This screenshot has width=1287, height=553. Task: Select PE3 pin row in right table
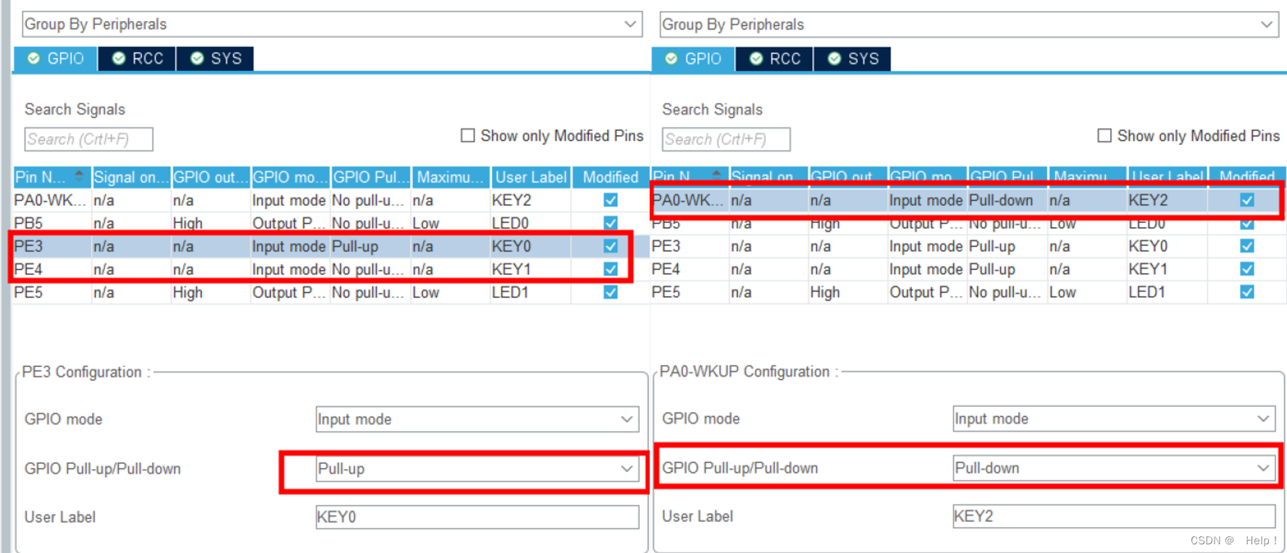point(968,246)
